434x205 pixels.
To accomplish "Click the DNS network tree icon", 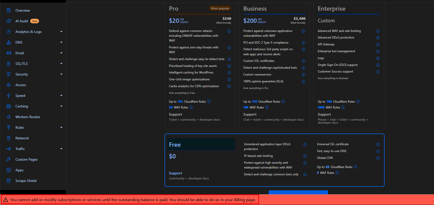I will coord(9,42).
